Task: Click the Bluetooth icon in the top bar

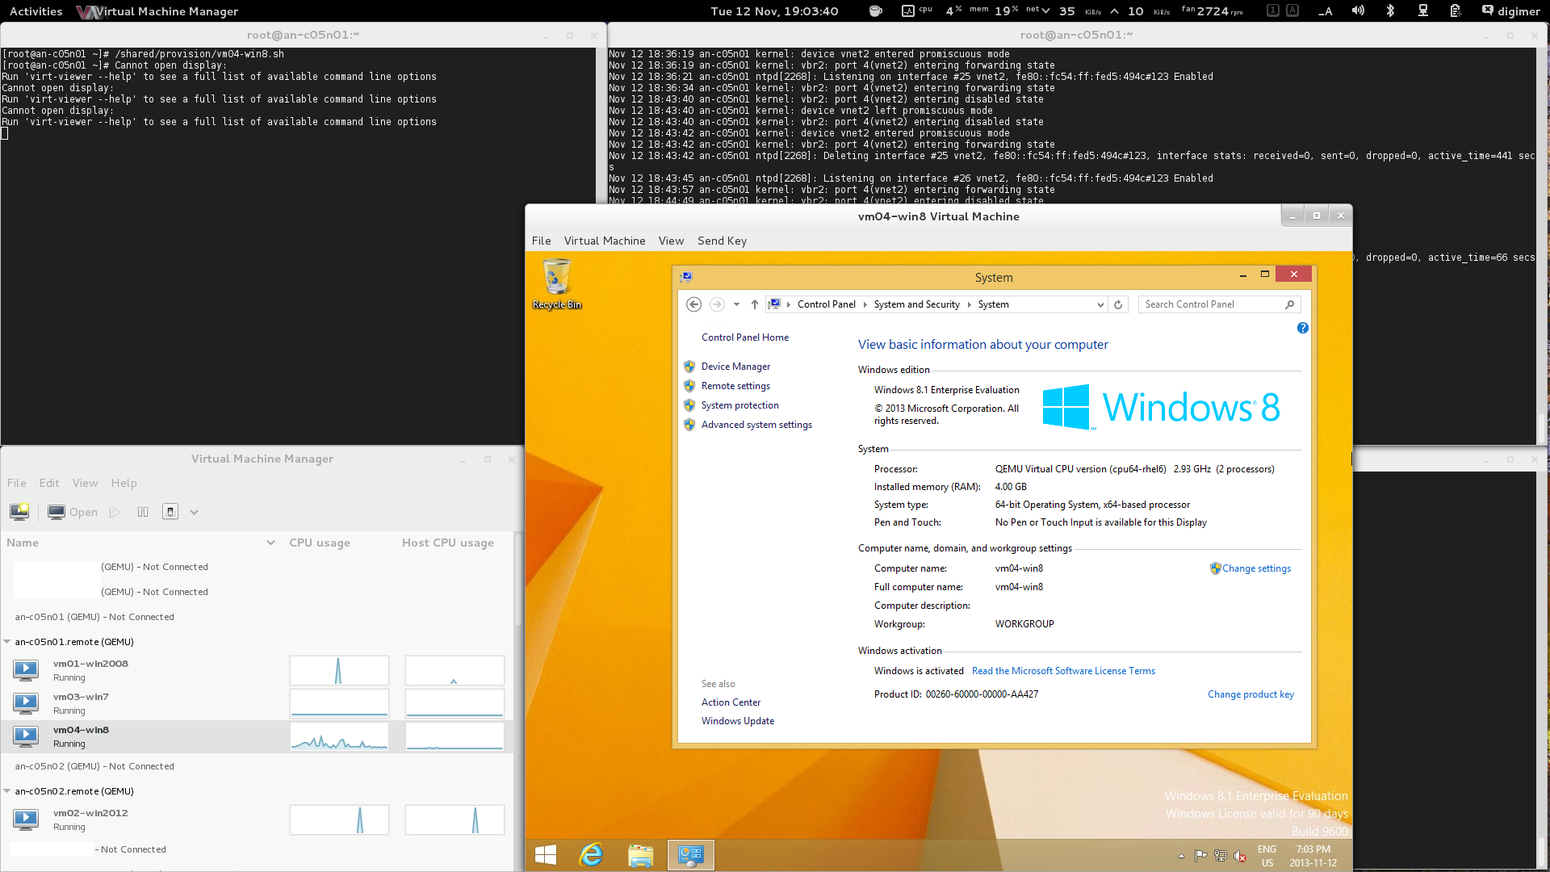Action: pyautogui.click(x=1390, y=10)
